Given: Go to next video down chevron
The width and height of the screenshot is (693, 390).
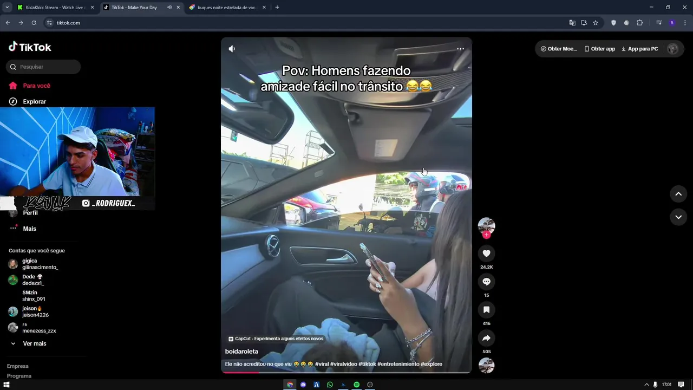Looking at the screenshot, I should click(x=678, y=217).
